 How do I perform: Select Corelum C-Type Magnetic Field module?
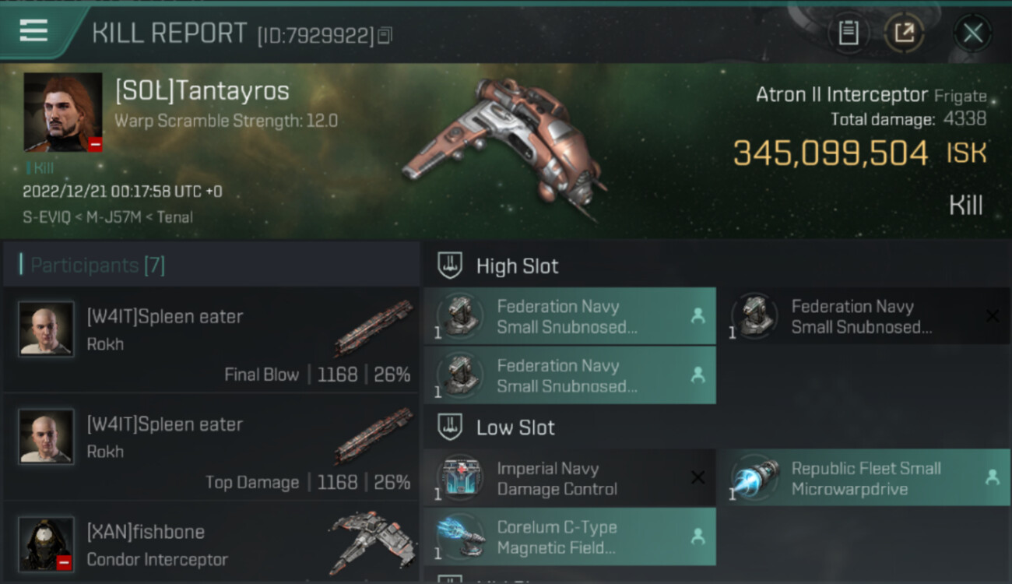click(x=570, y=537)
